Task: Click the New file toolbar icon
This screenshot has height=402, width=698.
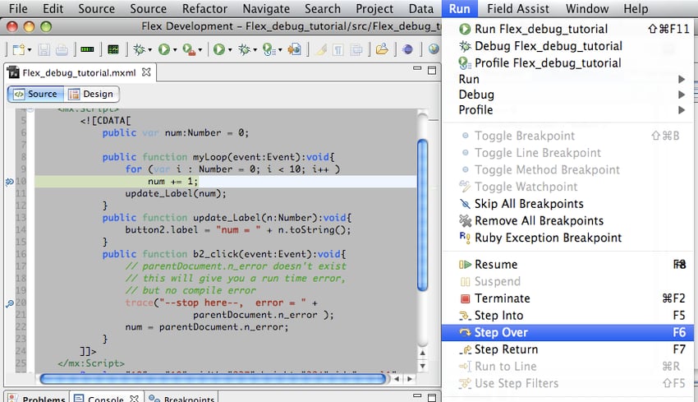Action: (18, 49)
